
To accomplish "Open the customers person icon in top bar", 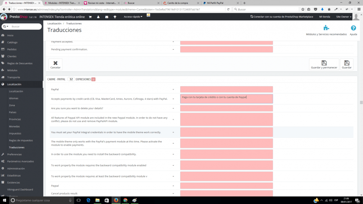I will (98, 17).
